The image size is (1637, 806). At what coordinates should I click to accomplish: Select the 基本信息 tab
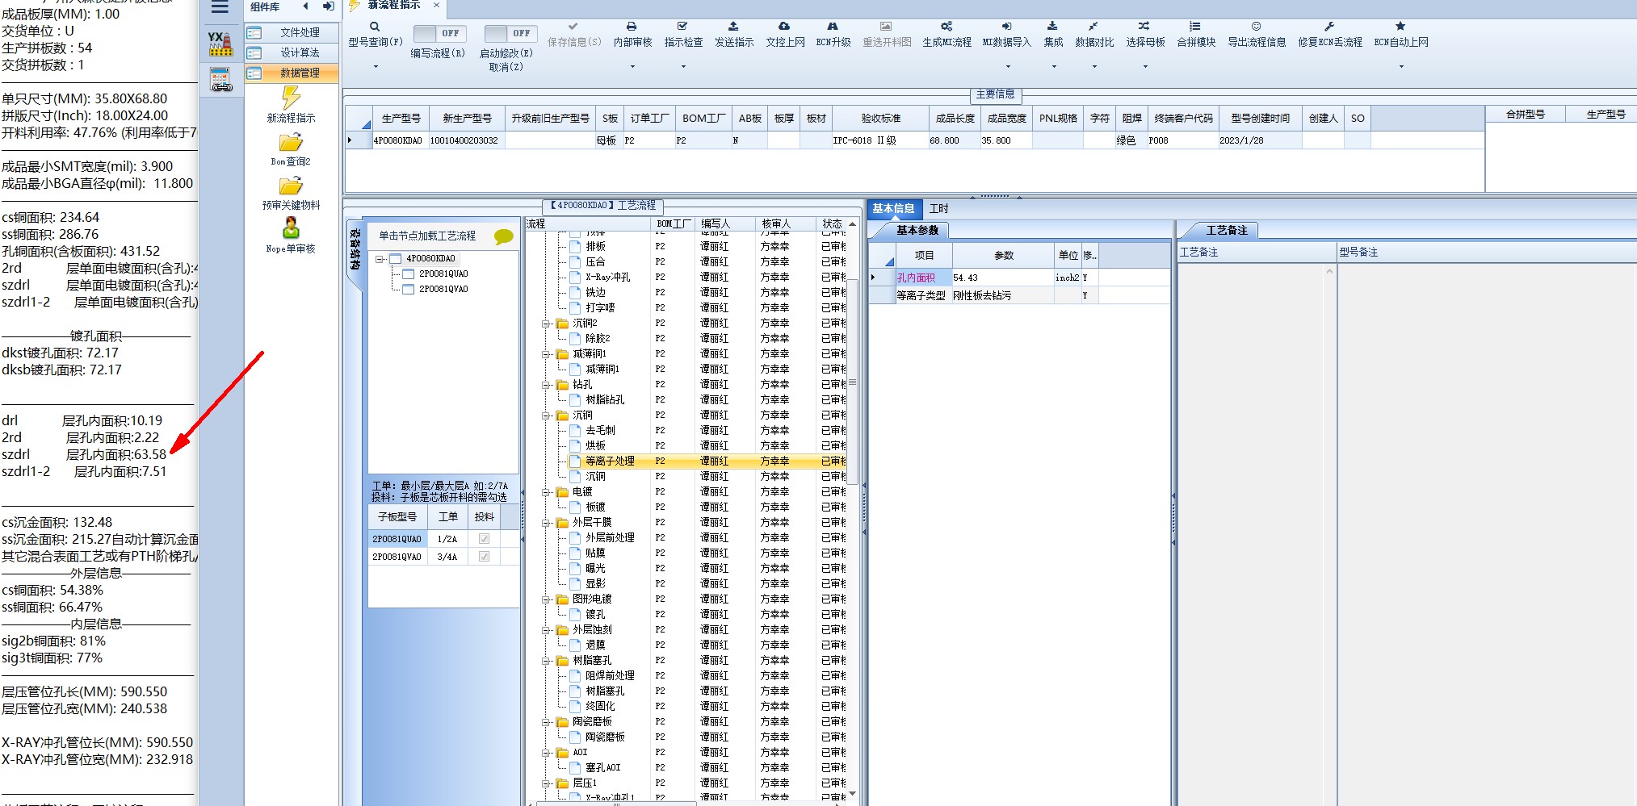[x=893, y=209]
